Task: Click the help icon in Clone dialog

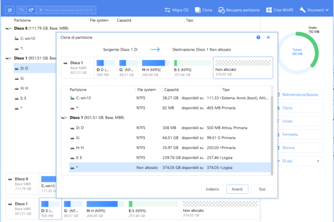Action: 258,38
